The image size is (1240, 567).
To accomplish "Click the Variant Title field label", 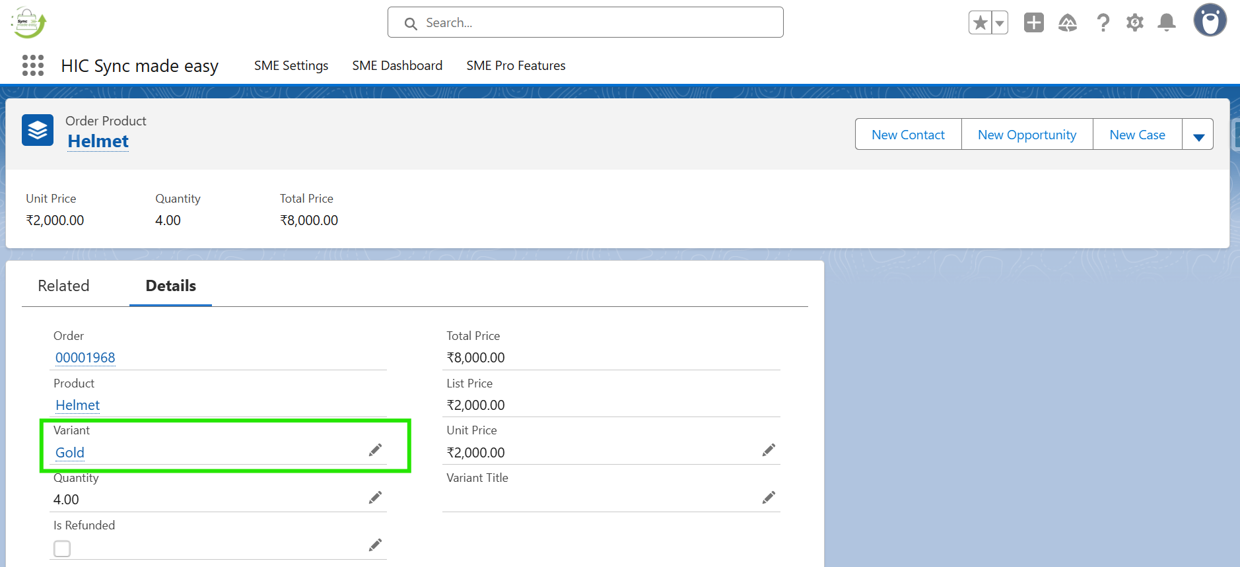I will tap(477, 478).
